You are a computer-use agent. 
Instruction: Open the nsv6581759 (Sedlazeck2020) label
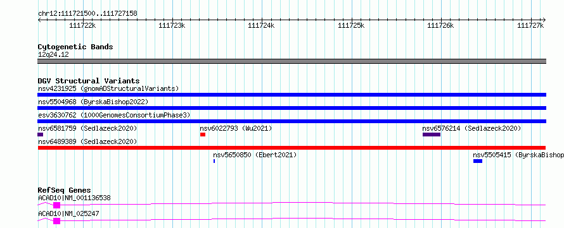[x=87, y=128]
